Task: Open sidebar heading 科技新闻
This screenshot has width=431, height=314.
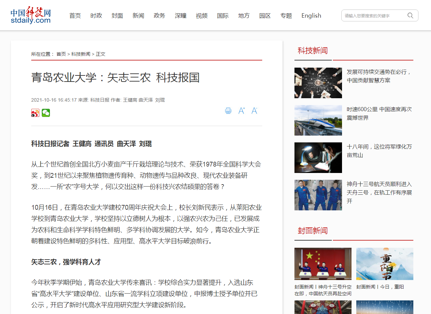Action: (x=313, y=51)
